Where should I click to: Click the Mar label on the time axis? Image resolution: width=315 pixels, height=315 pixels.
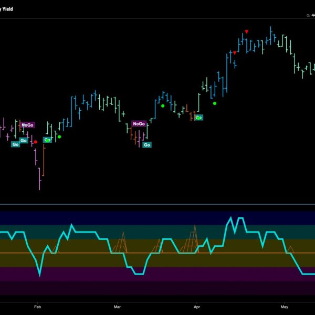117,307
